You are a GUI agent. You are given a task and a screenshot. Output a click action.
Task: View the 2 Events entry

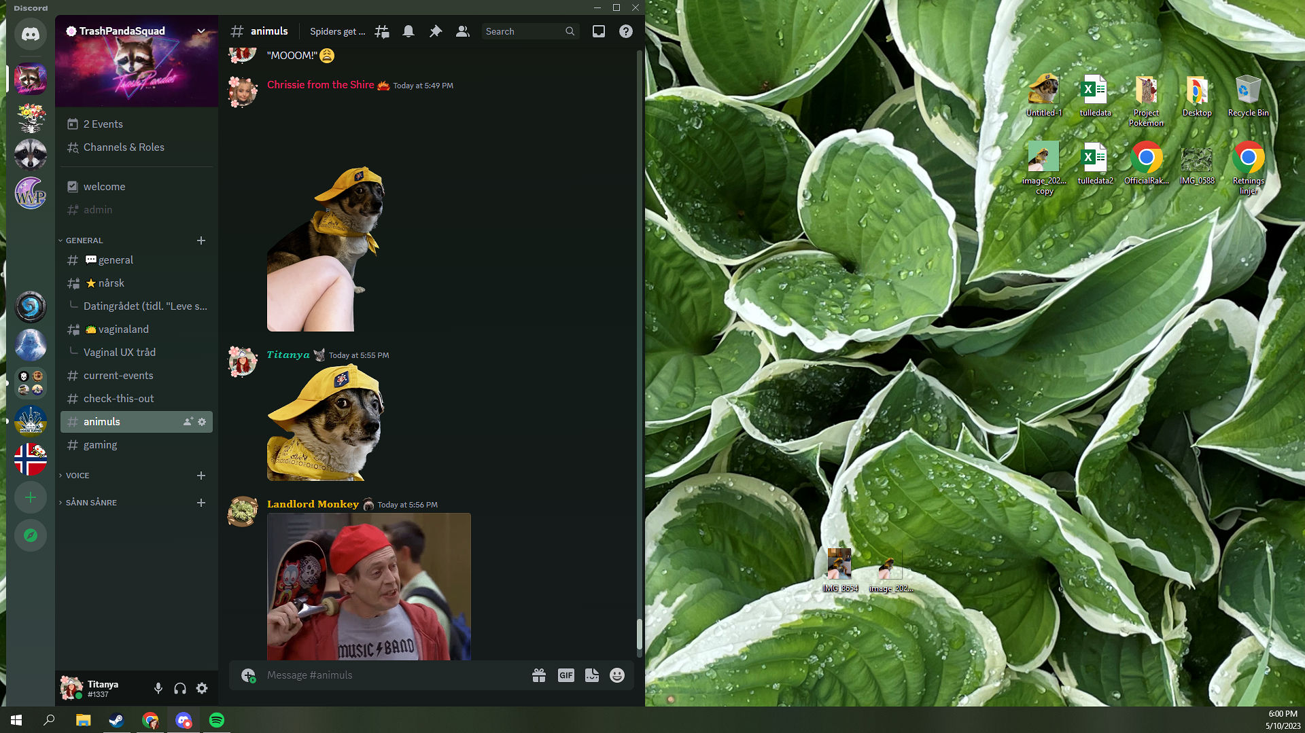(x=103, y=124)
